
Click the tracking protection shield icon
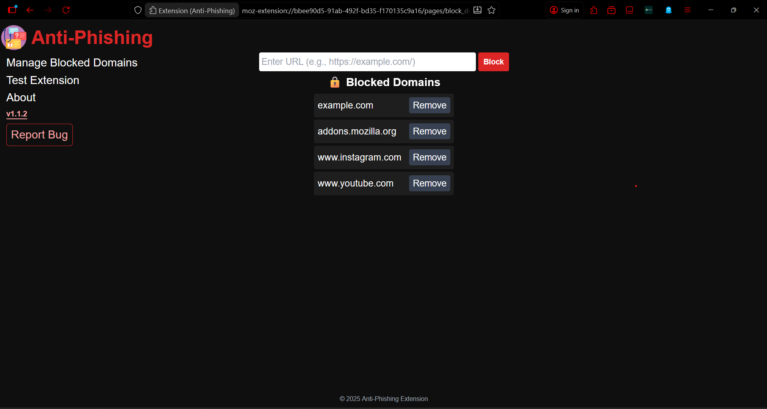[x=138, y=10]
